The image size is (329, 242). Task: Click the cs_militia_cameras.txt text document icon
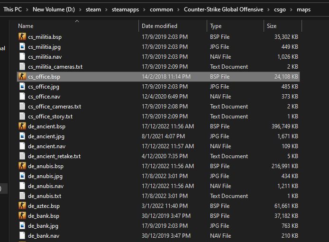point(22,66)
